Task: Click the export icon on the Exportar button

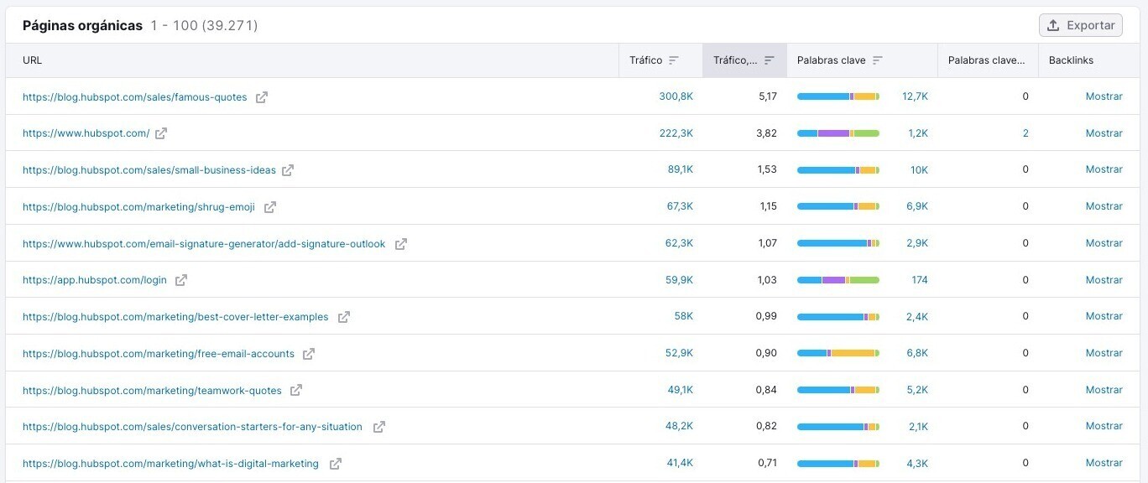Action: tap(1053, 25)
